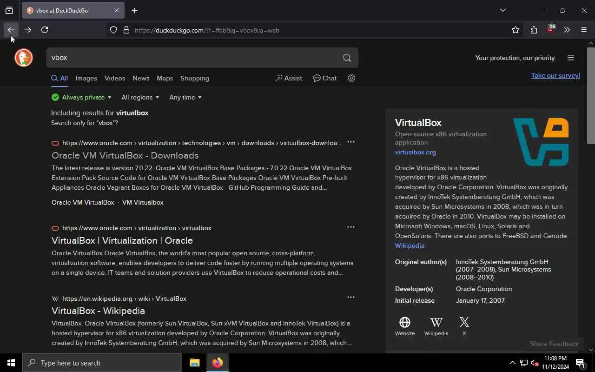Screen dimensions: 595x372
Task: Submit search with magnifier icon
Action: pos(347,58)
